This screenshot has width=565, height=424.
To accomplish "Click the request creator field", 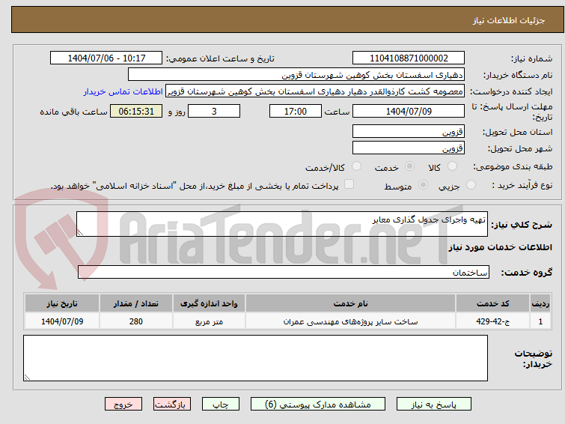I will pyautogui.click(x=315, y=91).
